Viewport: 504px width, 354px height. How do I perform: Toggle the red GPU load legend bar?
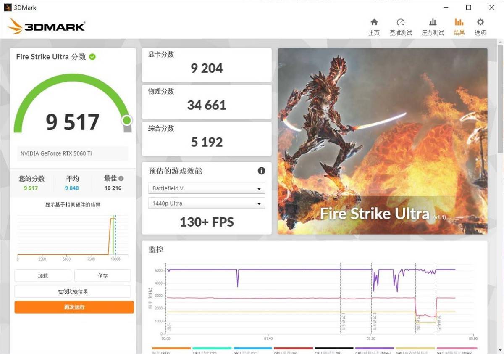click(293, 349)
